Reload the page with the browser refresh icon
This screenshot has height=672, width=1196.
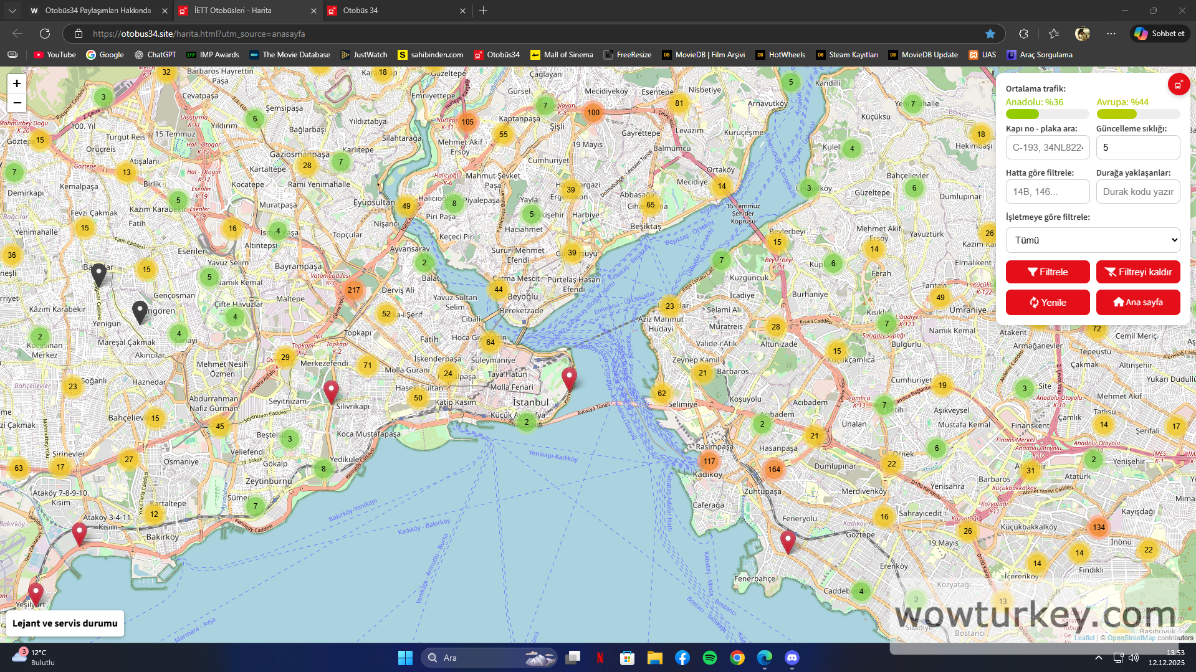44,34
